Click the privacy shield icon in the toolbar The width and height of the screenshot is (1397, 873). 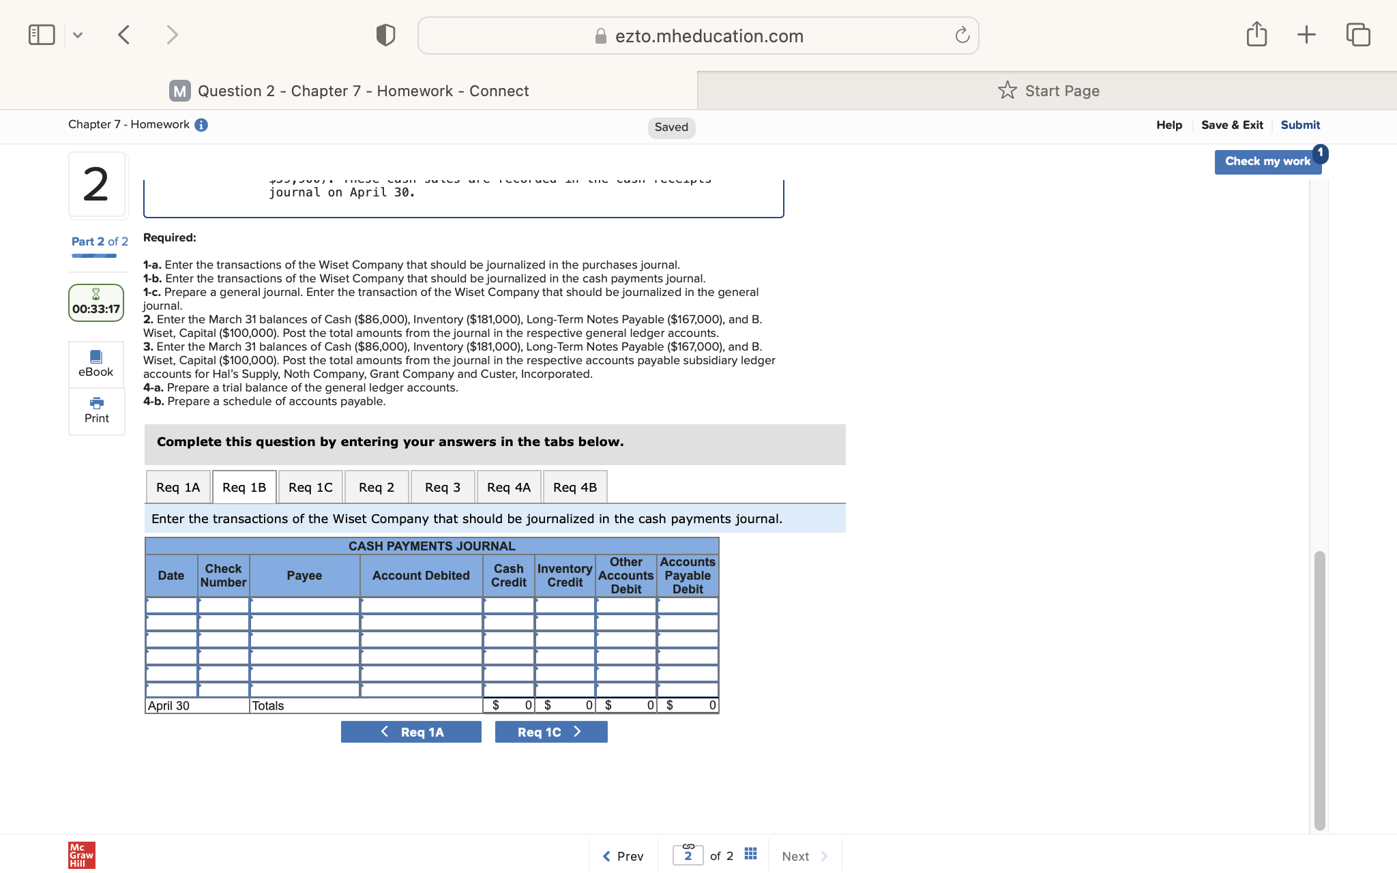click(385, 34)
